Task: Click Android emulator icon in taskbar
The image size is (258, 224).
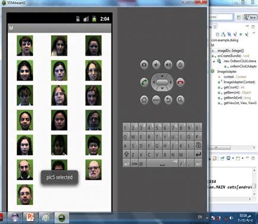Action: [62, 217]
